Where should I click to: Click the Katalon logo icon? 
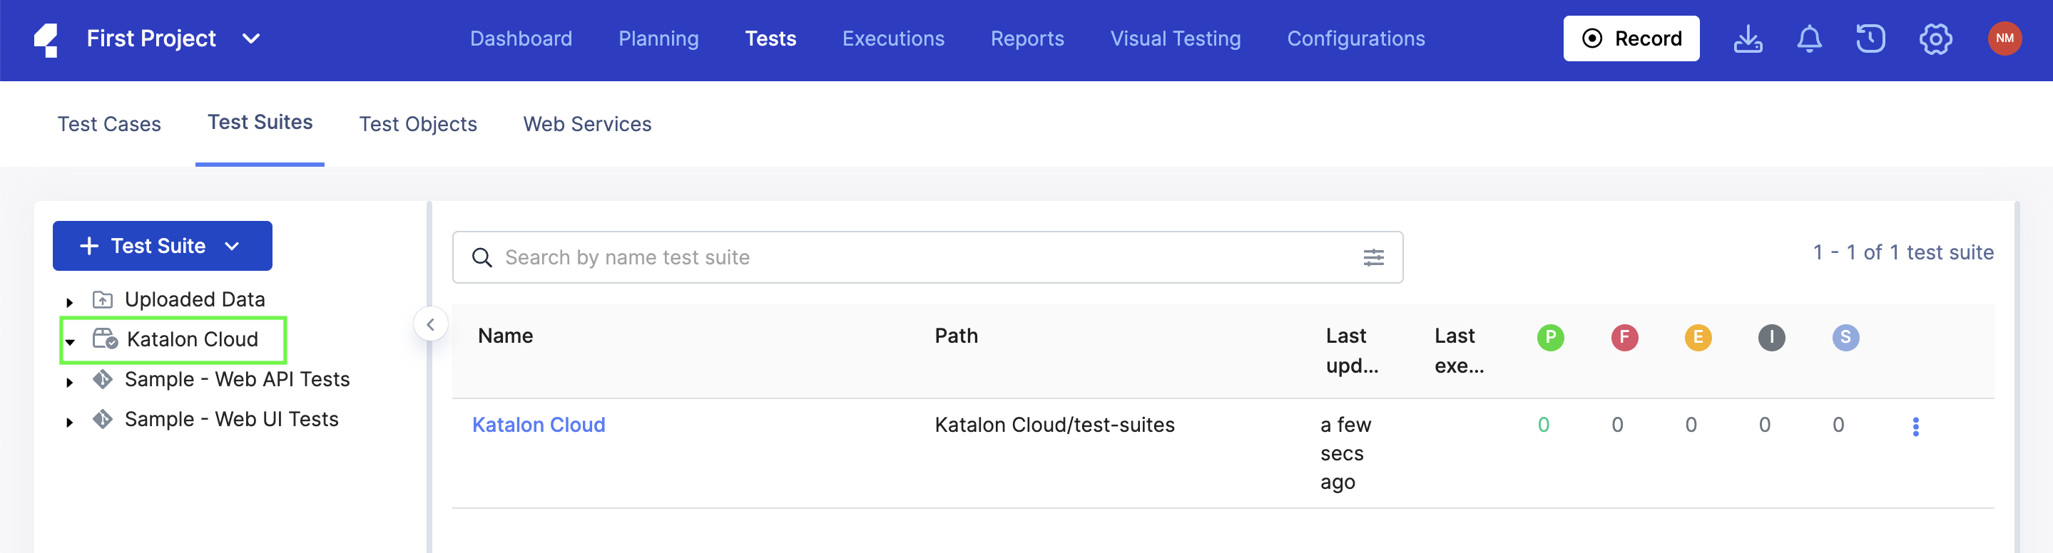46,40
